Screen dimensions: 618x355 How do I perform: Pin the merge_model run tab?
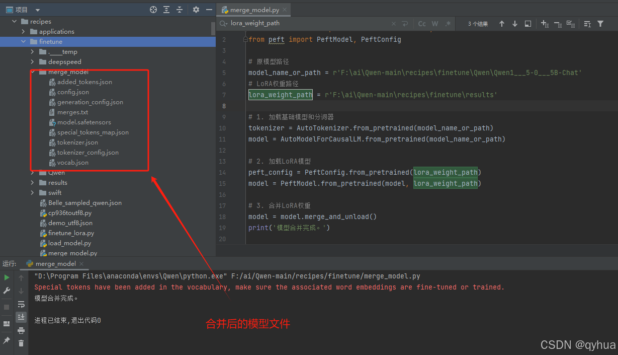7,340
